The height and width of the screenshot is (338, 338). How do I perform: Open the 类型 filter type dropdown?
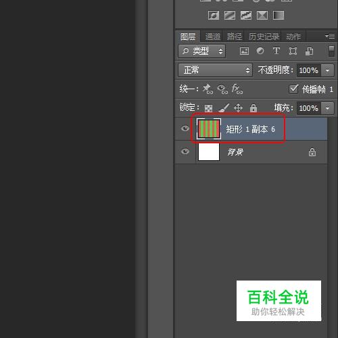pos(202,51)
